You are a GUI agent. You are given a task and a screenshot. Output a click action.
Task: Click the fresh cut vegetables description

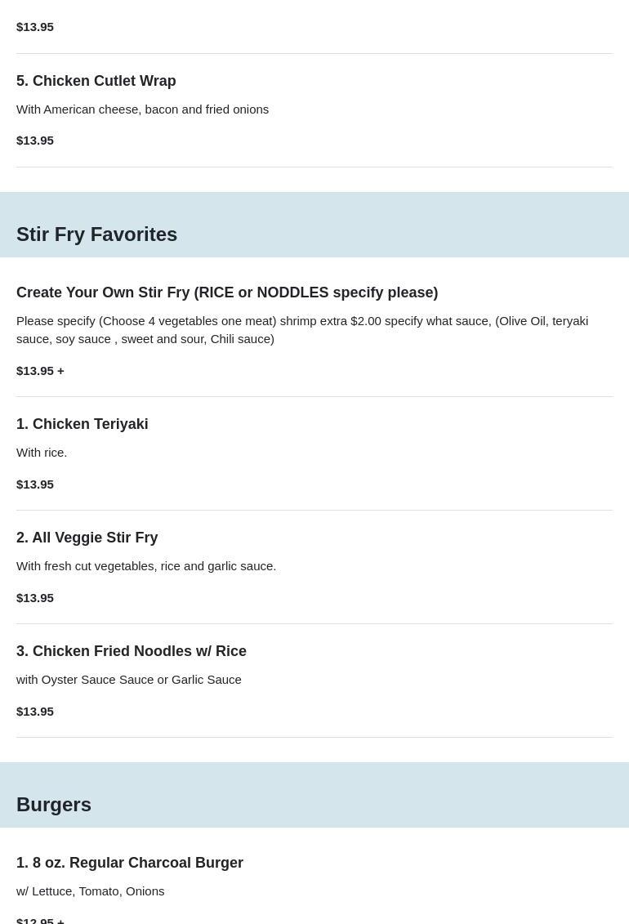click(146, 566)
